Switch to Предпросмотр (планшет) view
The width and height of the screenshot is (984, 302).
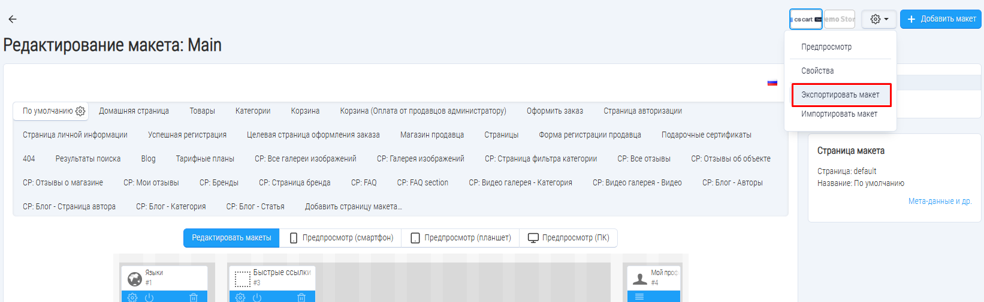(x=460, y=237)
